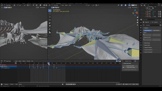Expand the Bone Groups panel
Viewport: 162px width, 91px height.
point(147,43)
